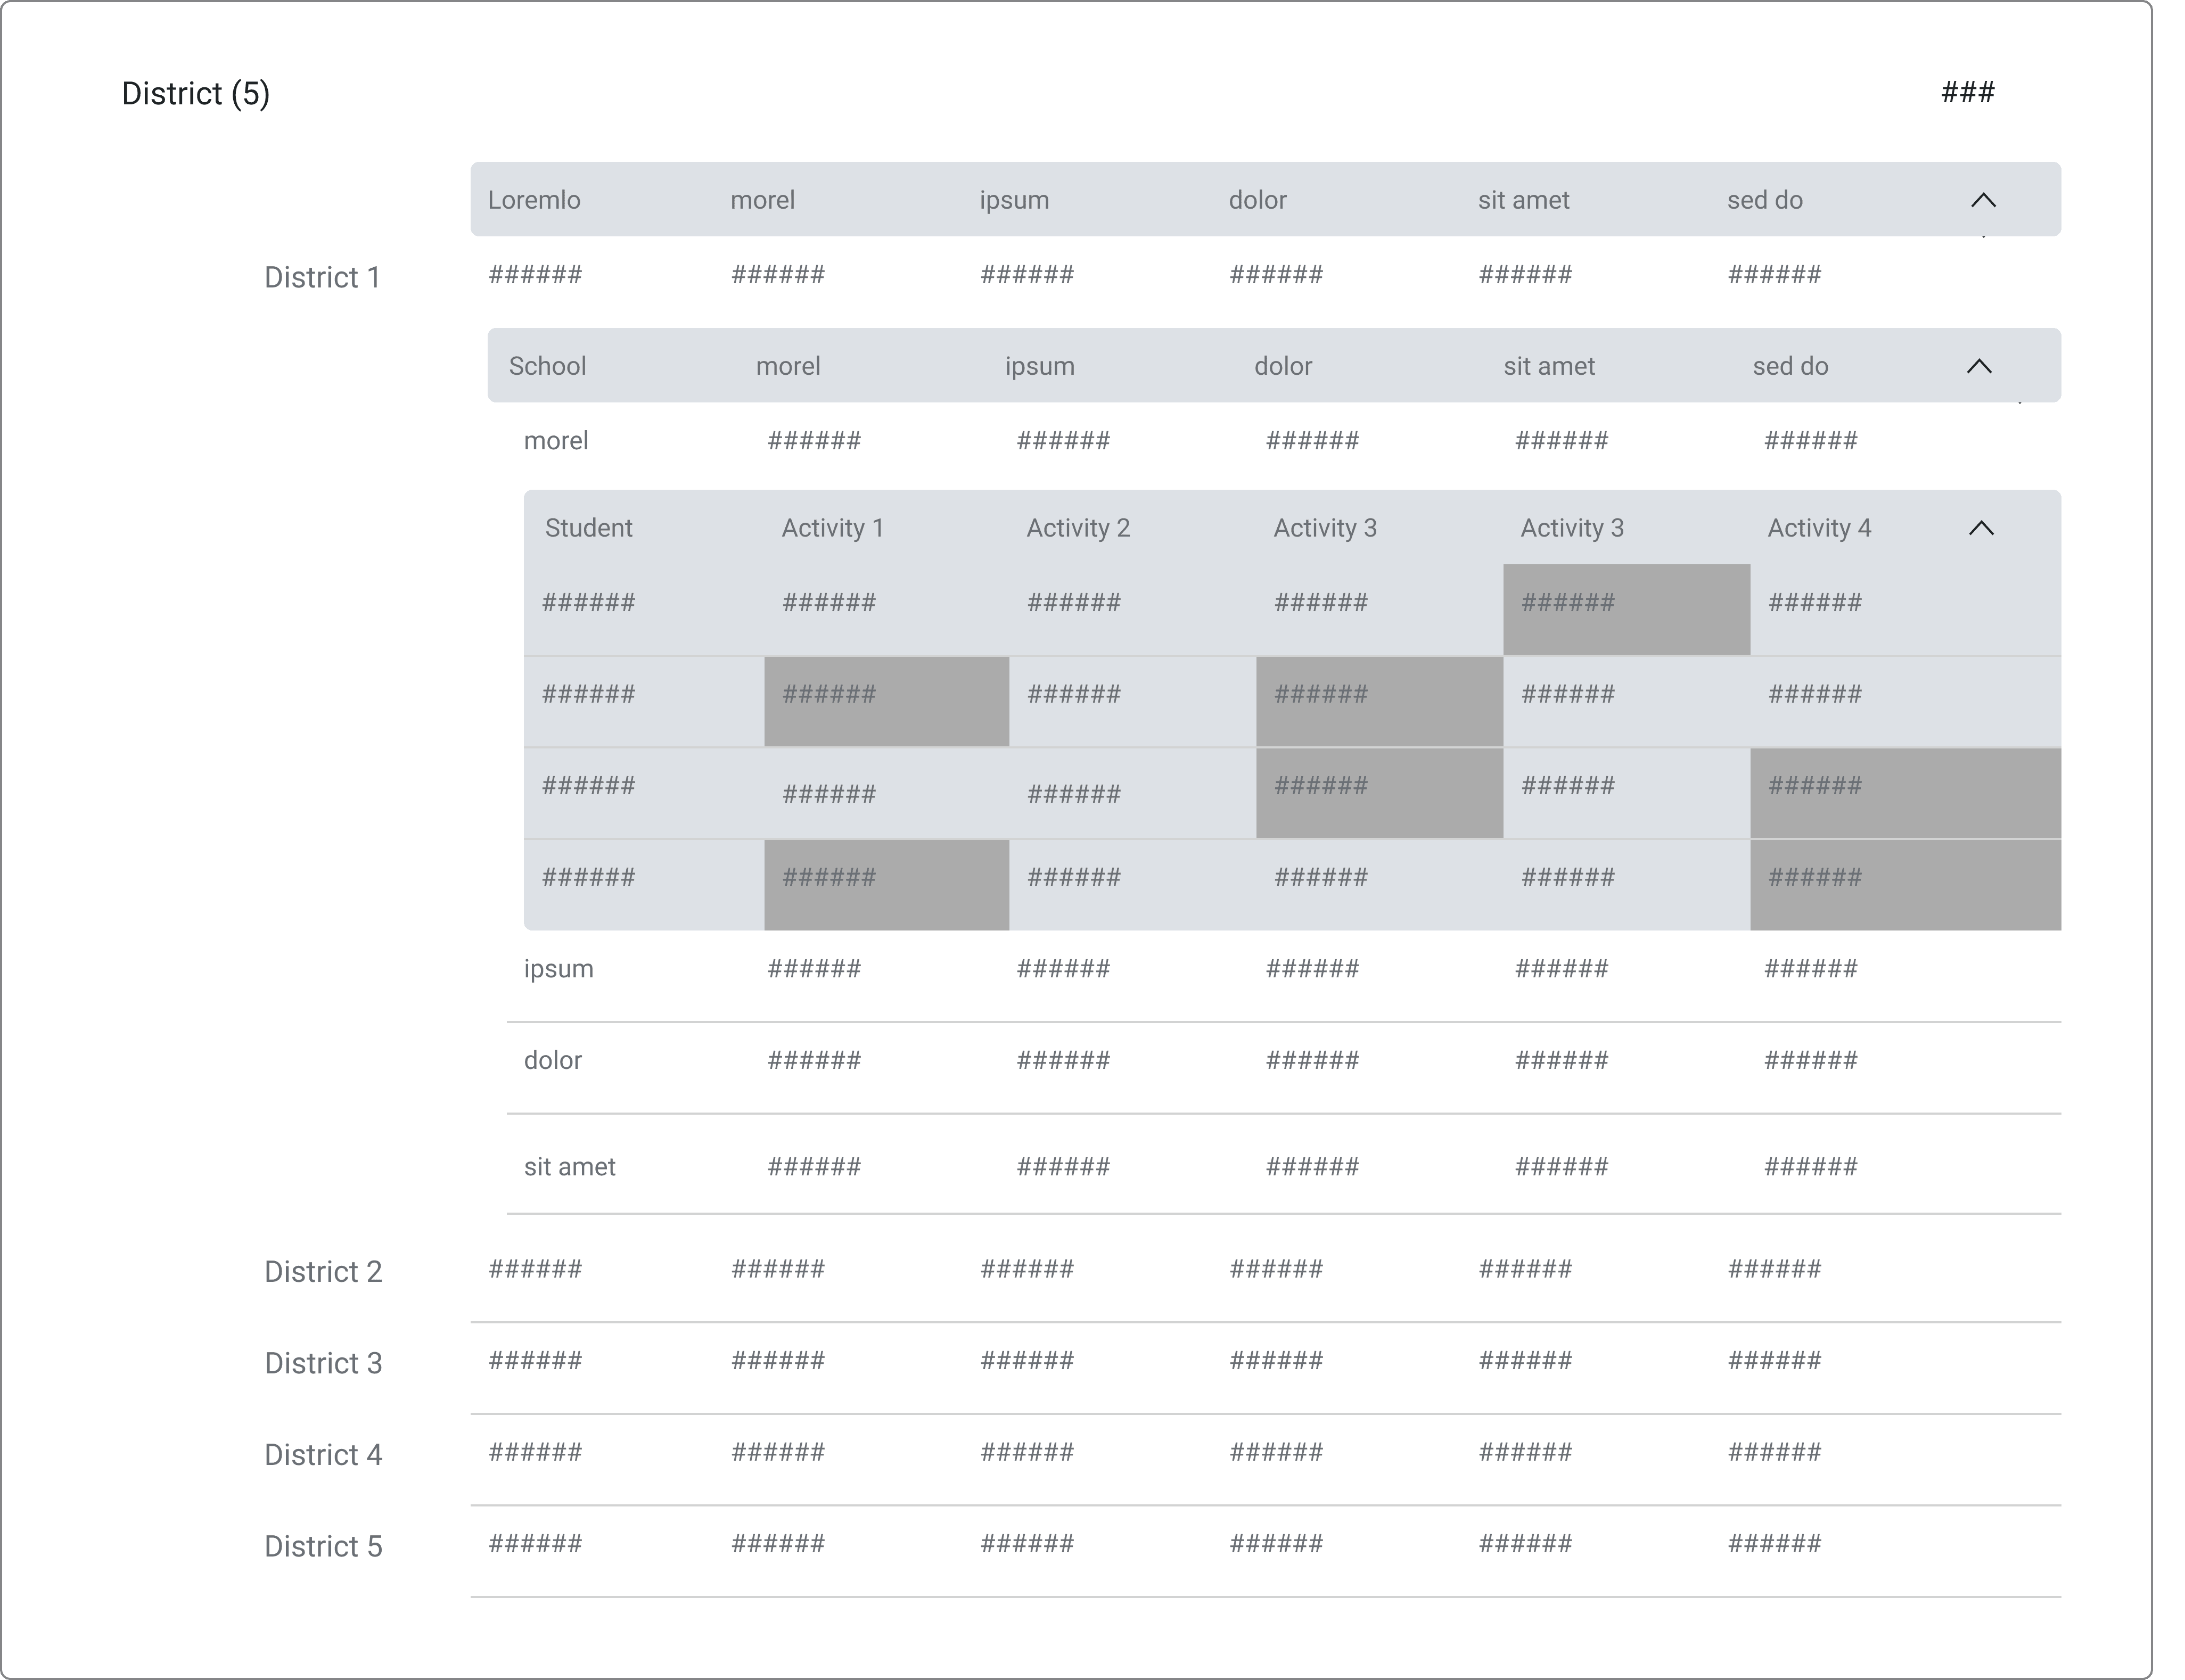Click the morel school row name
The image size is (2185, 1680).
tap(556, 441)
